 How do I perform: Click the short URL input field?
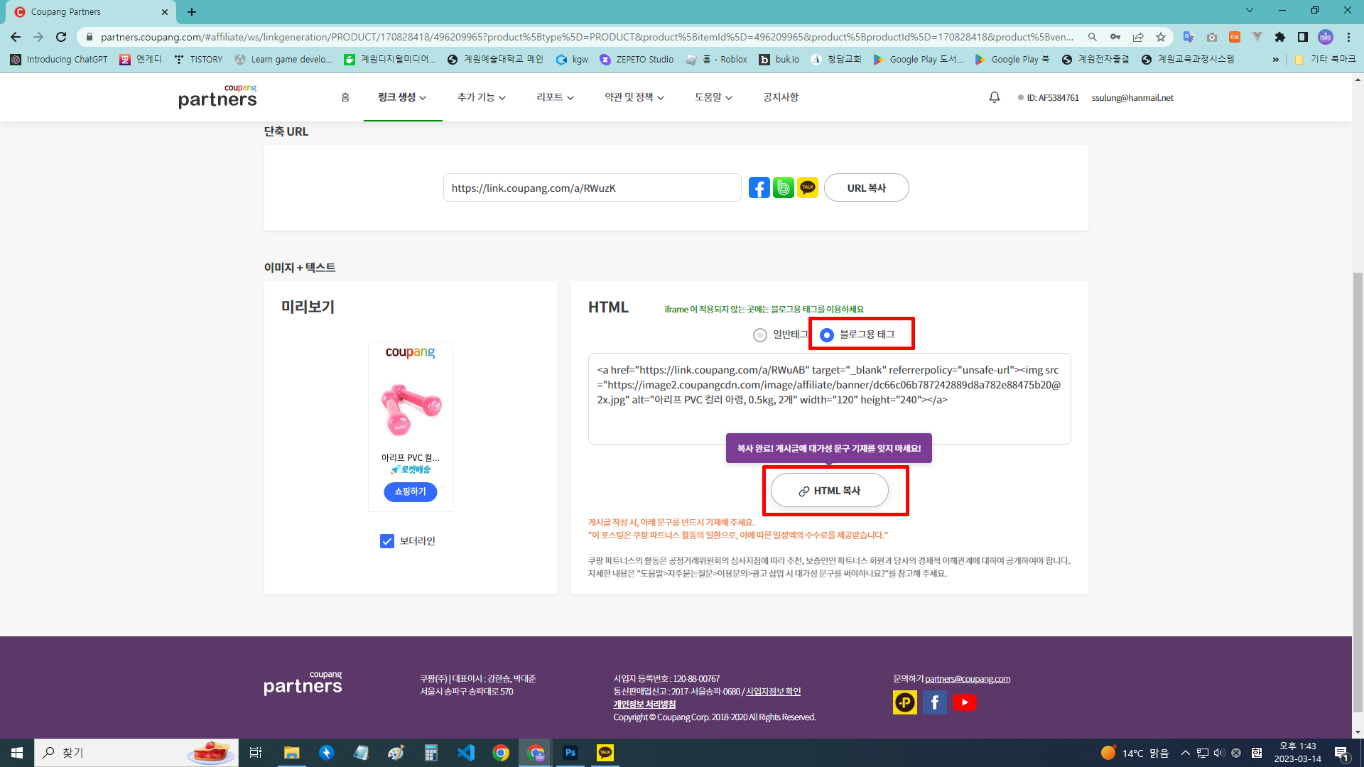click(592, 188)
